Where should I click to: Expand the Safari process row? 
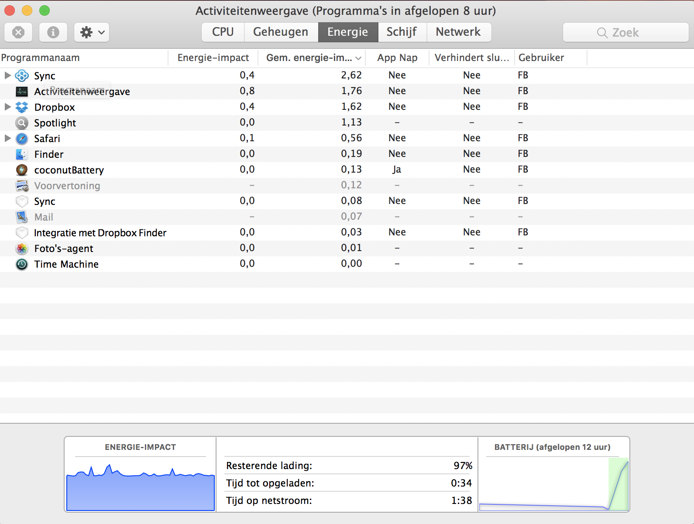pos(7,138)
